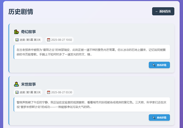The image size is (183, 128).
Task: Click the chart icon in 第5幕 第3关 progress
Action: click(x=17, y=40)
